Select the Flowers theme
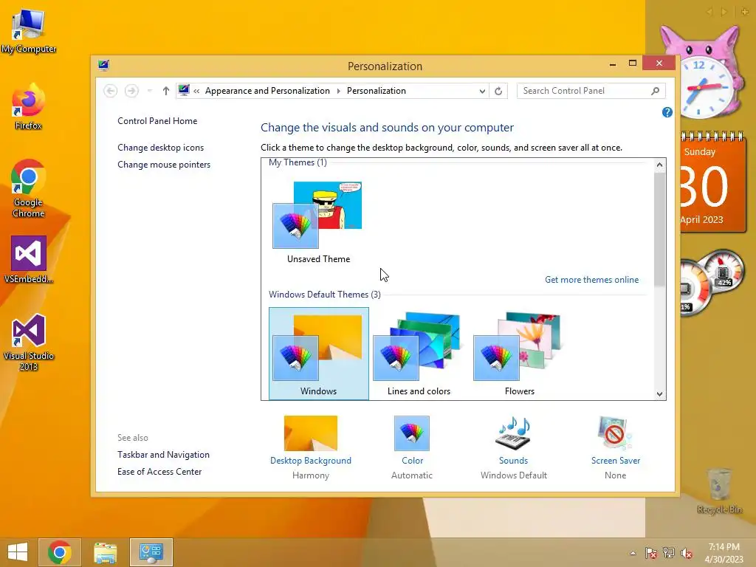 pyautogui.click(x=519, y=354)
